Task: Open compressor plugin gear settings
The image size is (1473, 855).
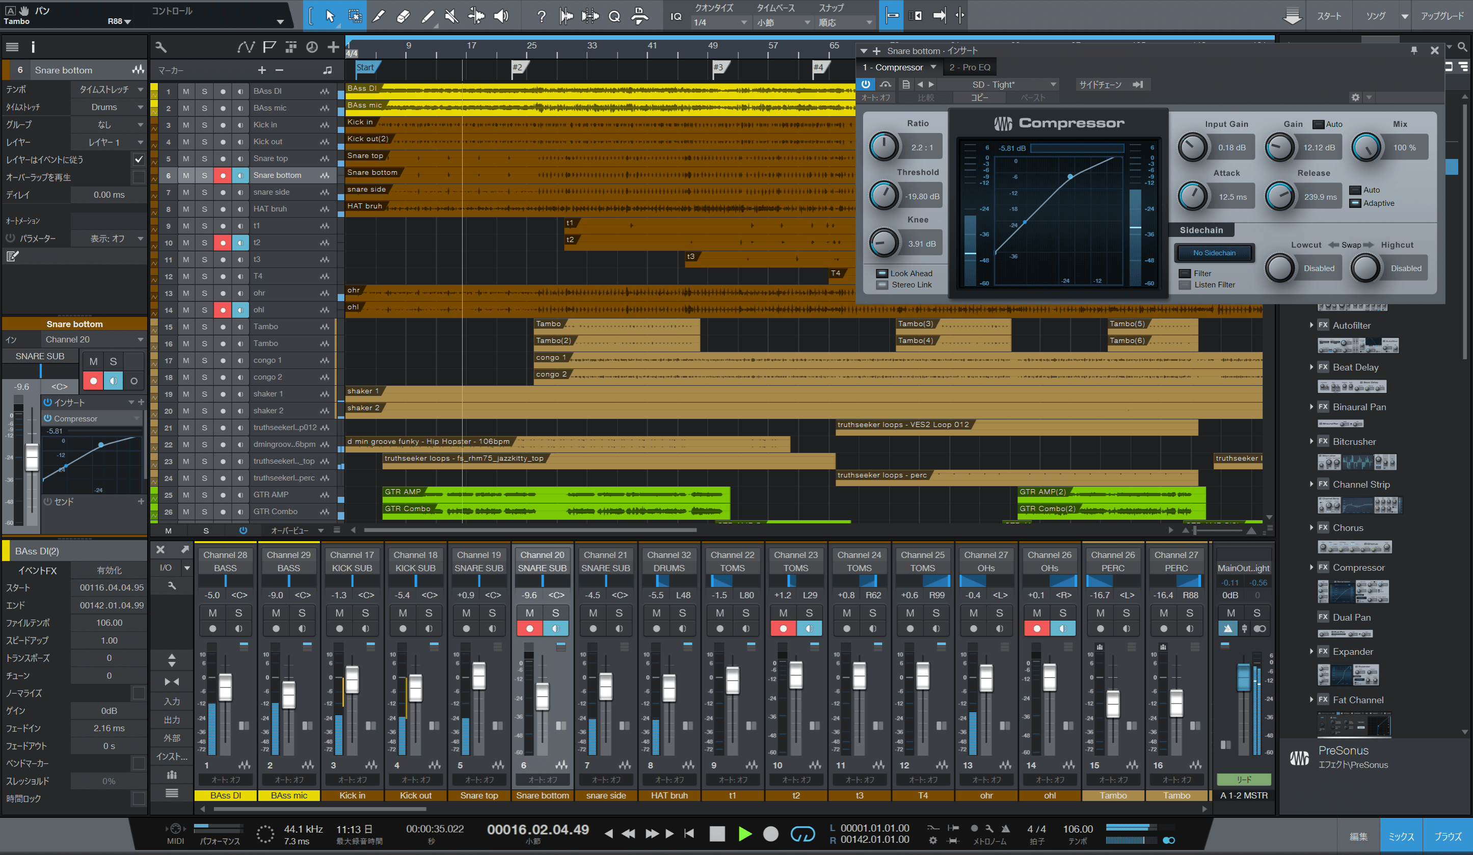Action: click(1355, 98)
